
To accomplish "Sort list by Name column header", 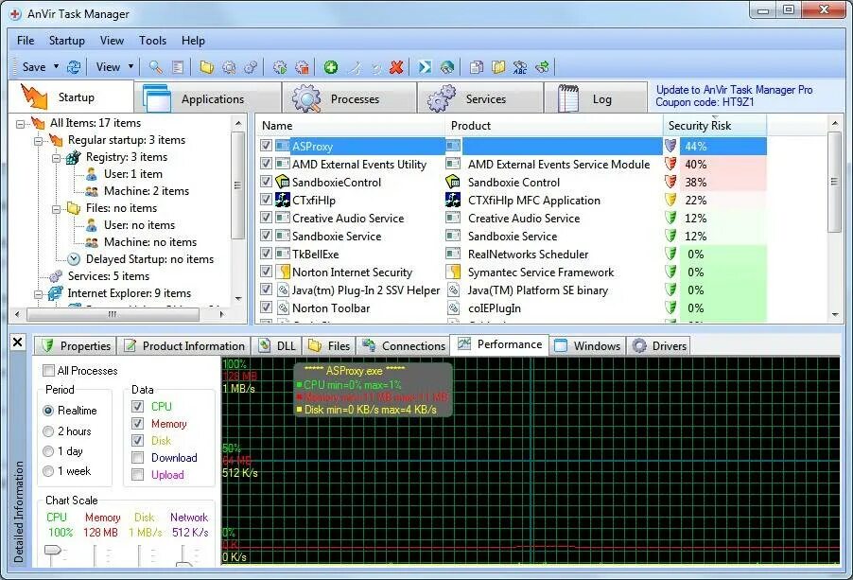I will [350, 125].
